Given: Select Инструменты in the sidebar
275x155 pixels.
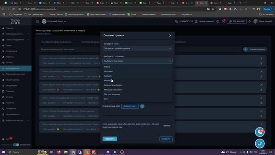Looking at the screenshot, I should (x=16, y=68).
